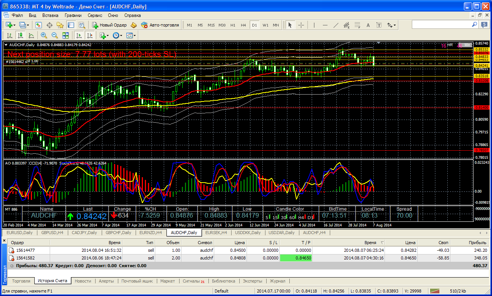Expand the chart templates dropdown
This screenshot has height=296, width=492.
click(x=131, y=35)
